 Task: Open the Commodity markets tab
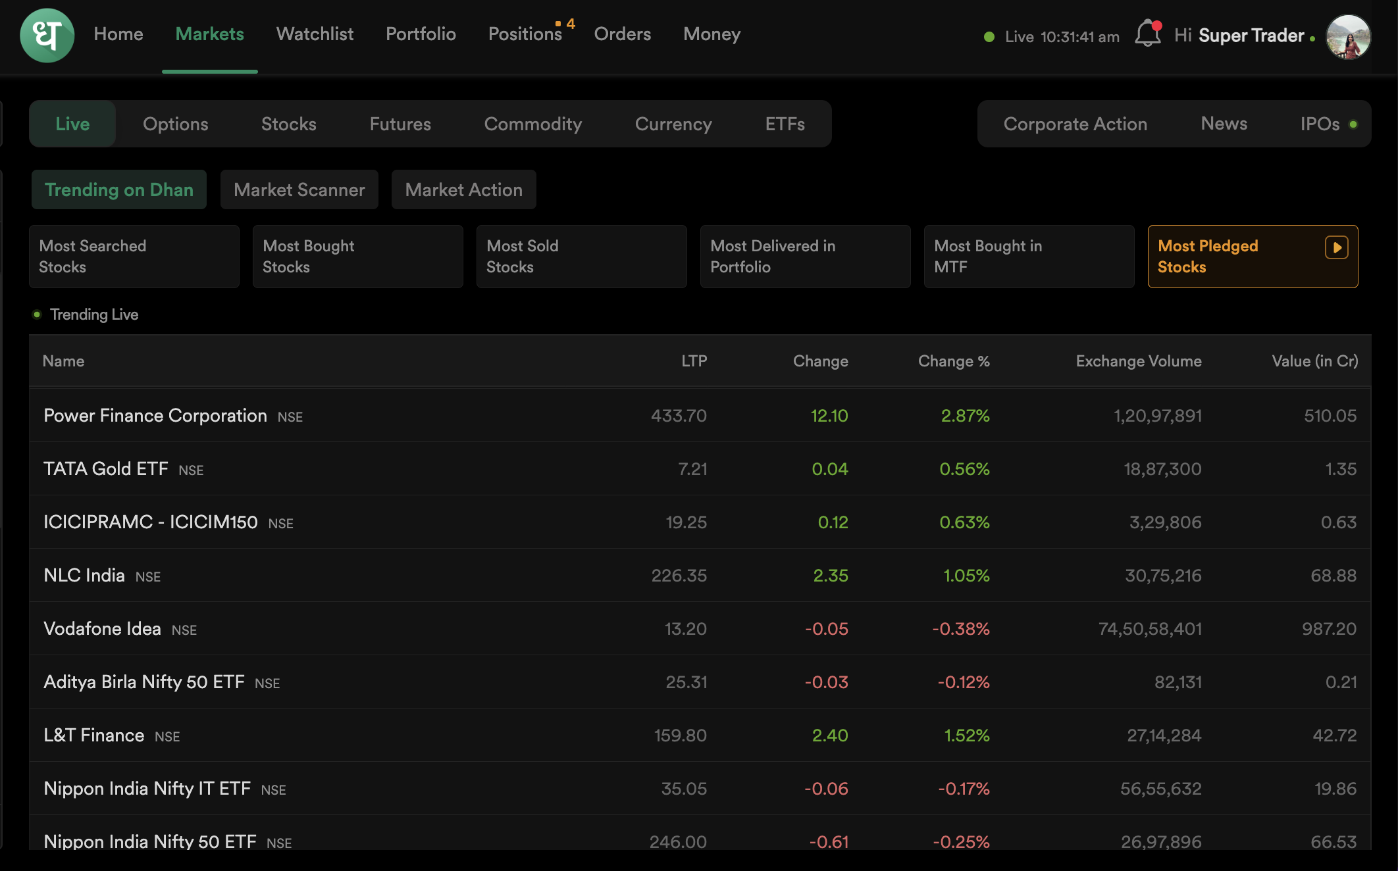point(532,124)
